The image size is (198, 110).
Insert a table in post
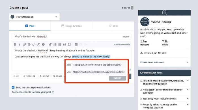[76, 44]
